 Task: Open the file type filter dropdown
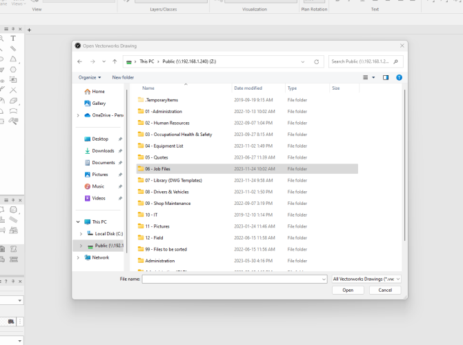point(366,279)
